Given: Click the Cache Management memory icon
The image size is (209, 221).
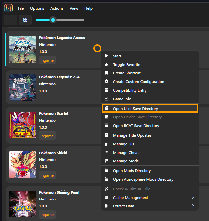Looking at the screenshot, I should [x=106, y=197].
